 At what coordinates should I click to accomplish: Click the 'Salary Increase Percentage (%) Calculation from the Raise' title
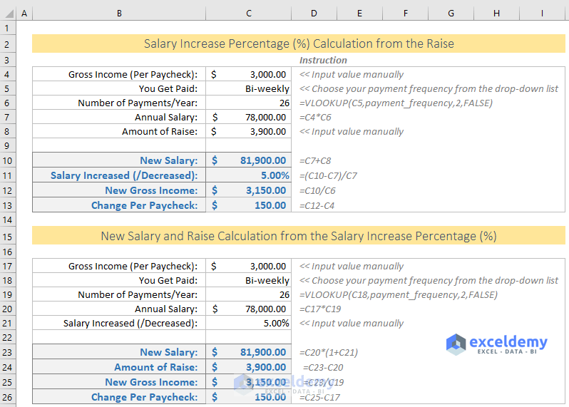(x=299, y=44)
